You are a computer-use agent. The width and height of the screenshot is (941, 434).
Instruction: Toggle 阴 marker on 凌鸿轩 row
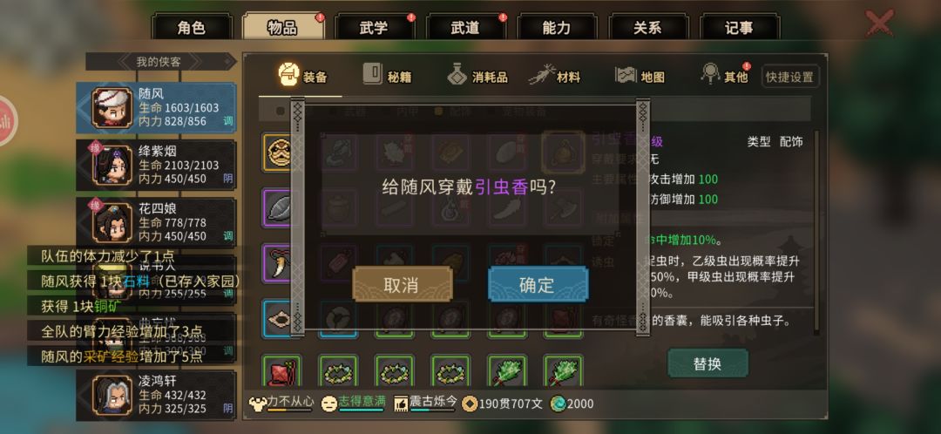[x=228, y=408]
